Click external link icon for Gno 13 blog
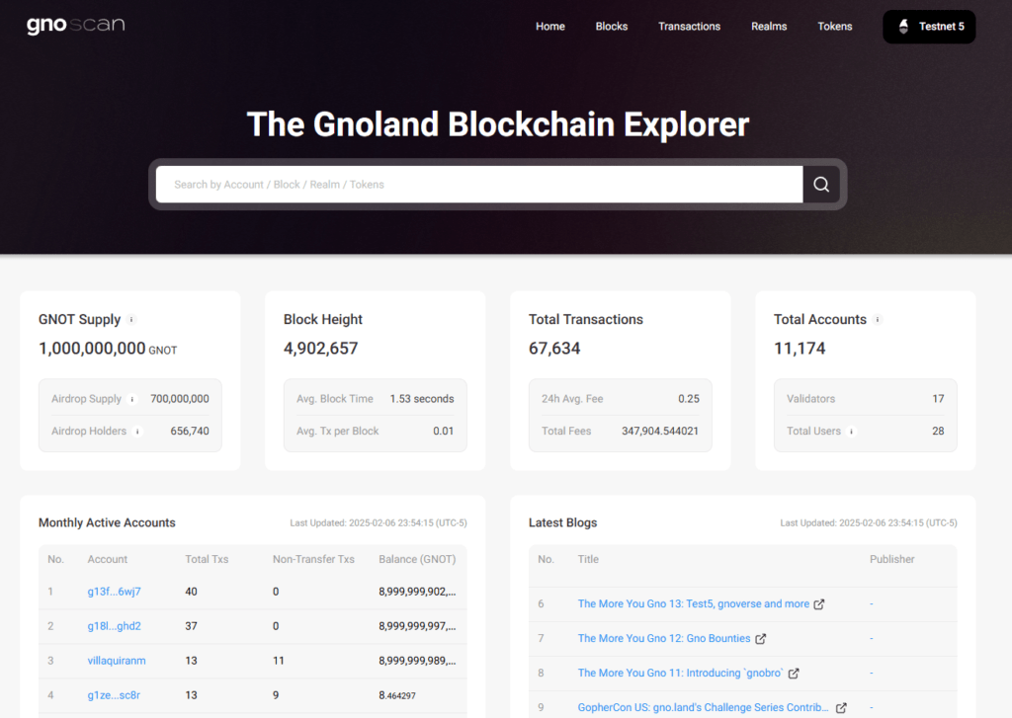The width and height of the screenshot is (1012, 718). [819, 604]
